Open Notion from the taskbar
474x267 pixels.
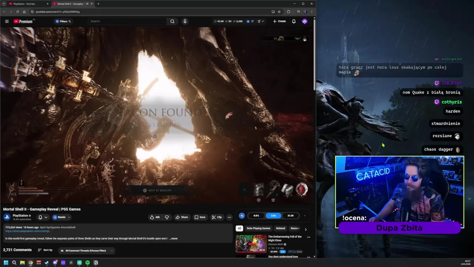pyautogui.click(x=96, y=263)
